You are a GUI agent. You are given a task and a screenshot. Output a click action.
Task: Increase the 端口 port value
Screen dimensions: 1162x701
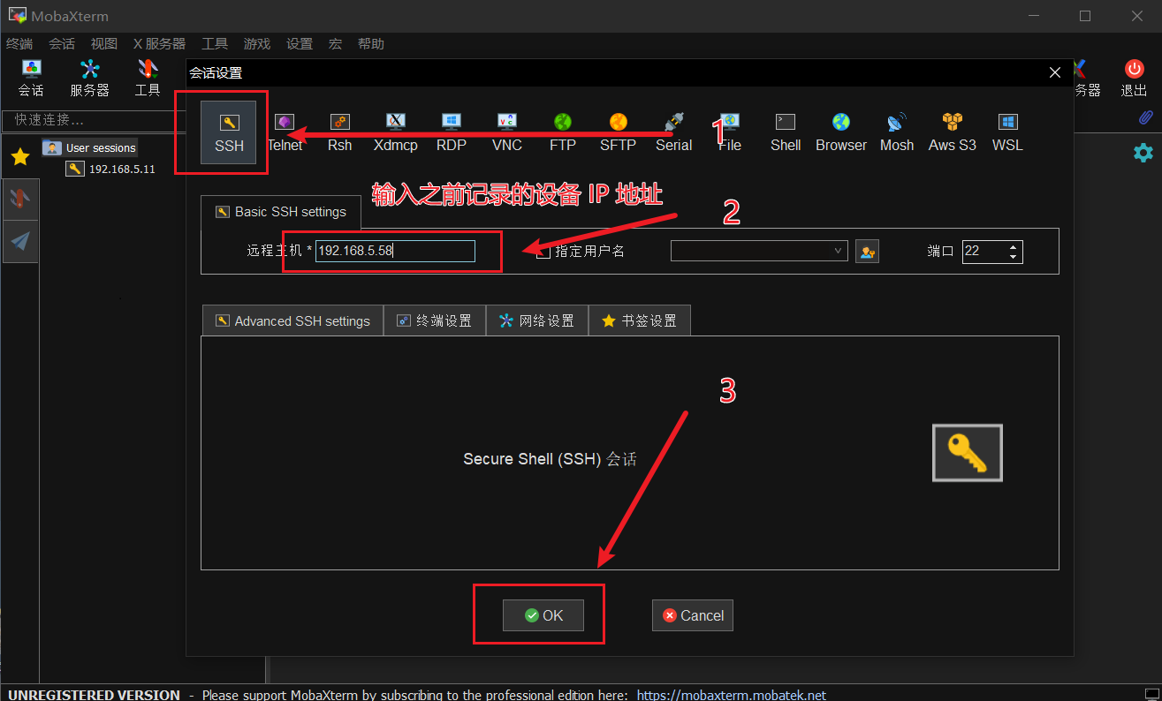coord(1014,246)
